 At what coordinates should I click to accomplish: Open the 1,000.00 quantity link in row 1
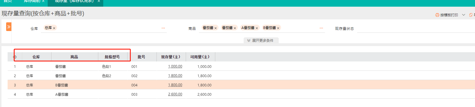[x=175, y=66]
